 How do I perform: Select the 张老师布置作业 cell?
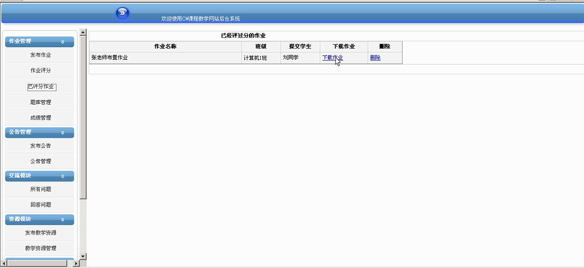(x=165, y=58)
